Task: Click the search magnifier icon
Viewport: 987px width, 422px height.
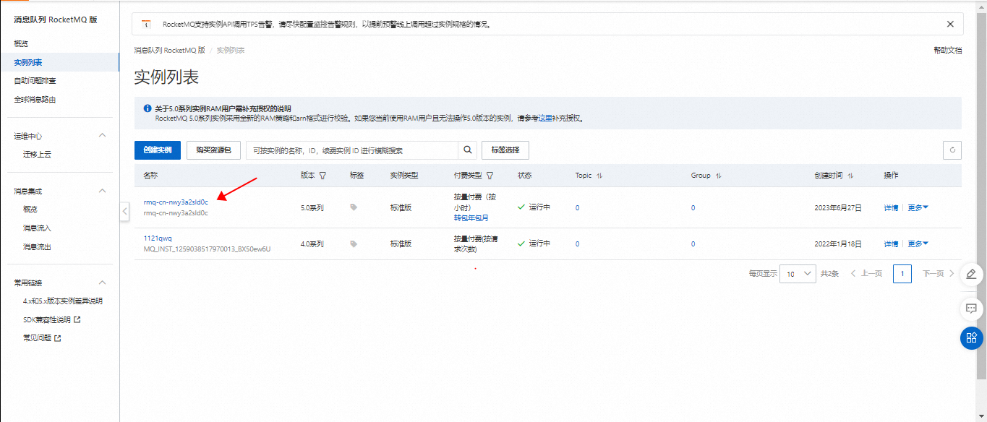Action: point(468,150)
